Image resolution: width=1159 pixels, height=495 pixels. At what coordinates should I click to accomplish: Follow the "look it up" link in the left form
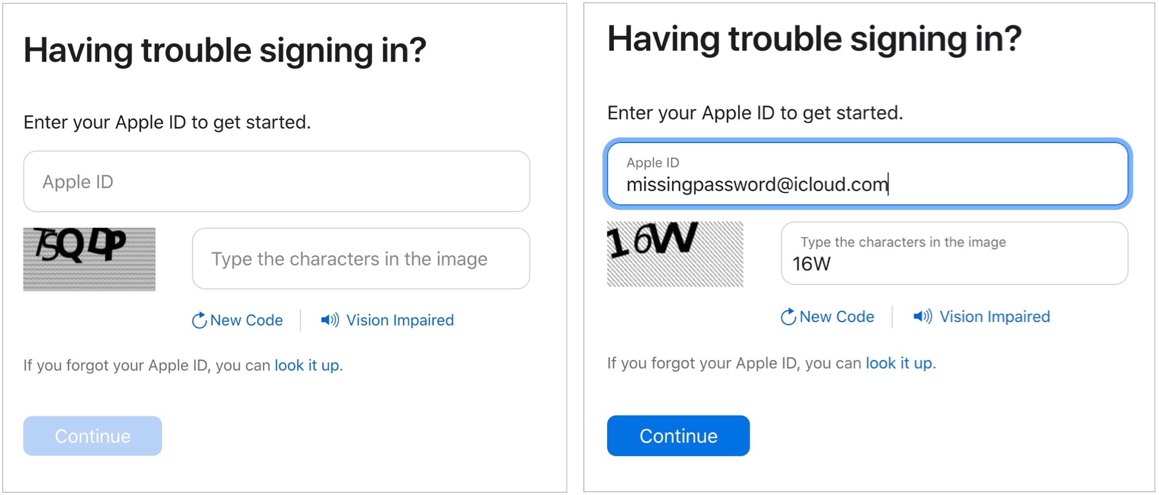[x=307, y=365]
